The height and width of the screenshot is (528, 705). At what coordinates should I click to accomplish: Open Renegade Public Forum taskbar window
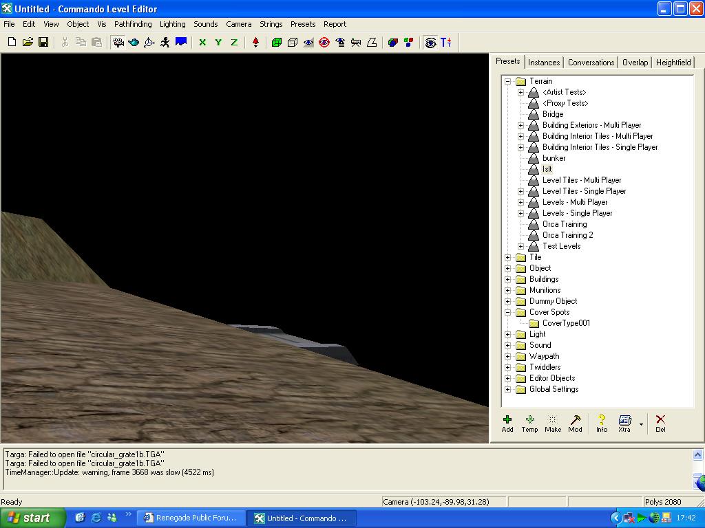189,518
